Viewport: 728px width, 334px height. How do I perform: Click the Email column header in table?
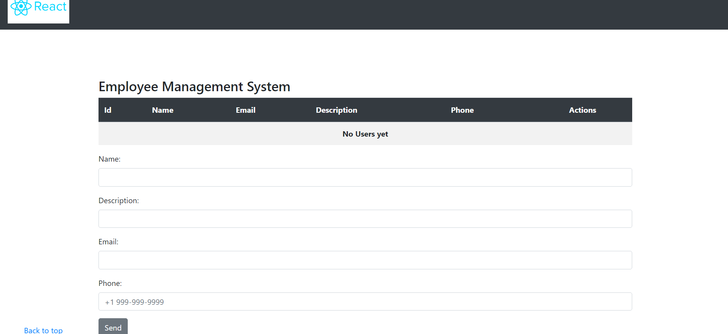pyautogui.click(x=245, y=110)
